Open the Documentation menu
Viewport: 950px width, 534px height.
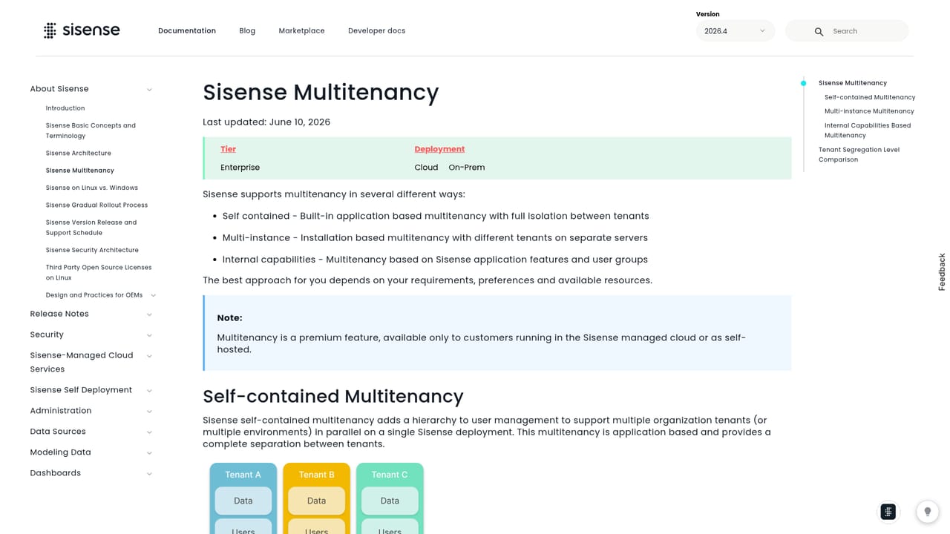pos(187,30)
